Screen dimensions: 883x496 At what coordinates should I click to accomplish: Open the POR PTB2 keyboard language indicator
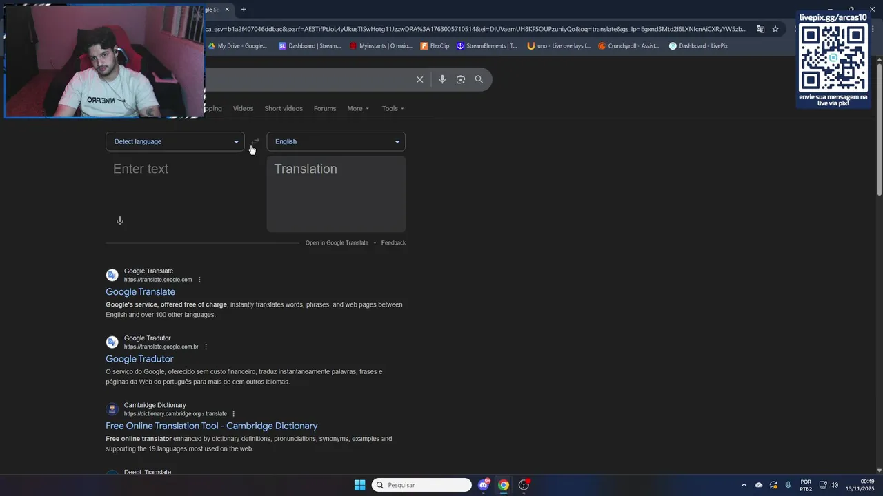point(806,486)
